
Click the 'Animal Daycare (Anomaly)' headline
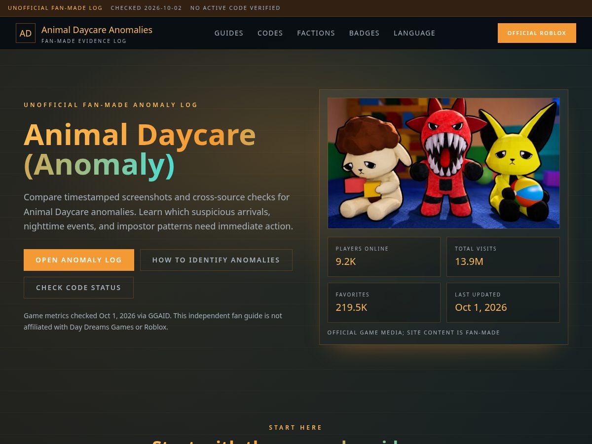point(140,149)
